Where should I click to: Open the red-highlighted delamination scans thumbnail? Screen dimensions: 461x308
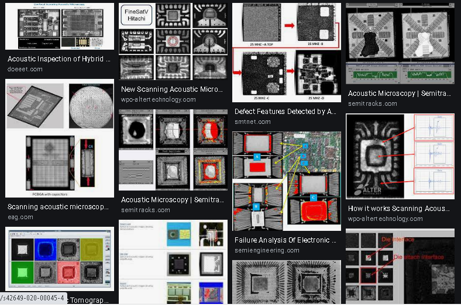173,150
